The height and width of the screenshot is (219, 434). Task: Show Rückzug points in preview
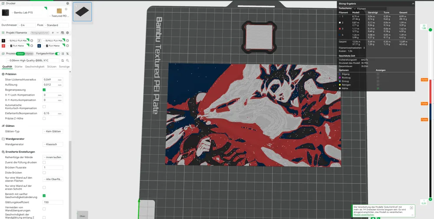(378, 78)
